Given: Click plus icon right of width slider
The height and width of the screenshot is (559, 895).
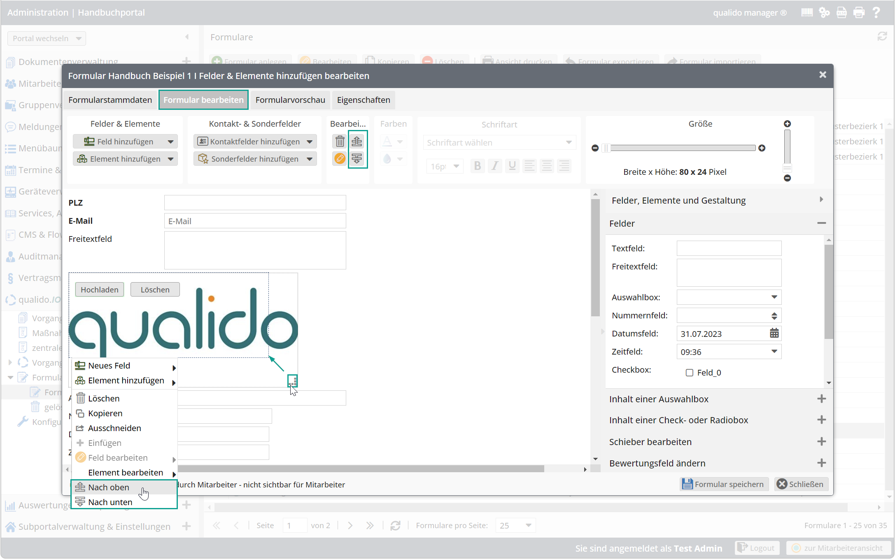Looking at the screenshot, I should tap(762, 148).
